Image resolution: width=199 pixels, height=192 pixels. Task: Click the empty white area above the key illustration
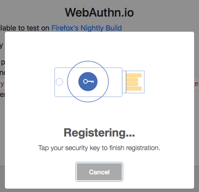pyautogui.click(x=99, y=46)
